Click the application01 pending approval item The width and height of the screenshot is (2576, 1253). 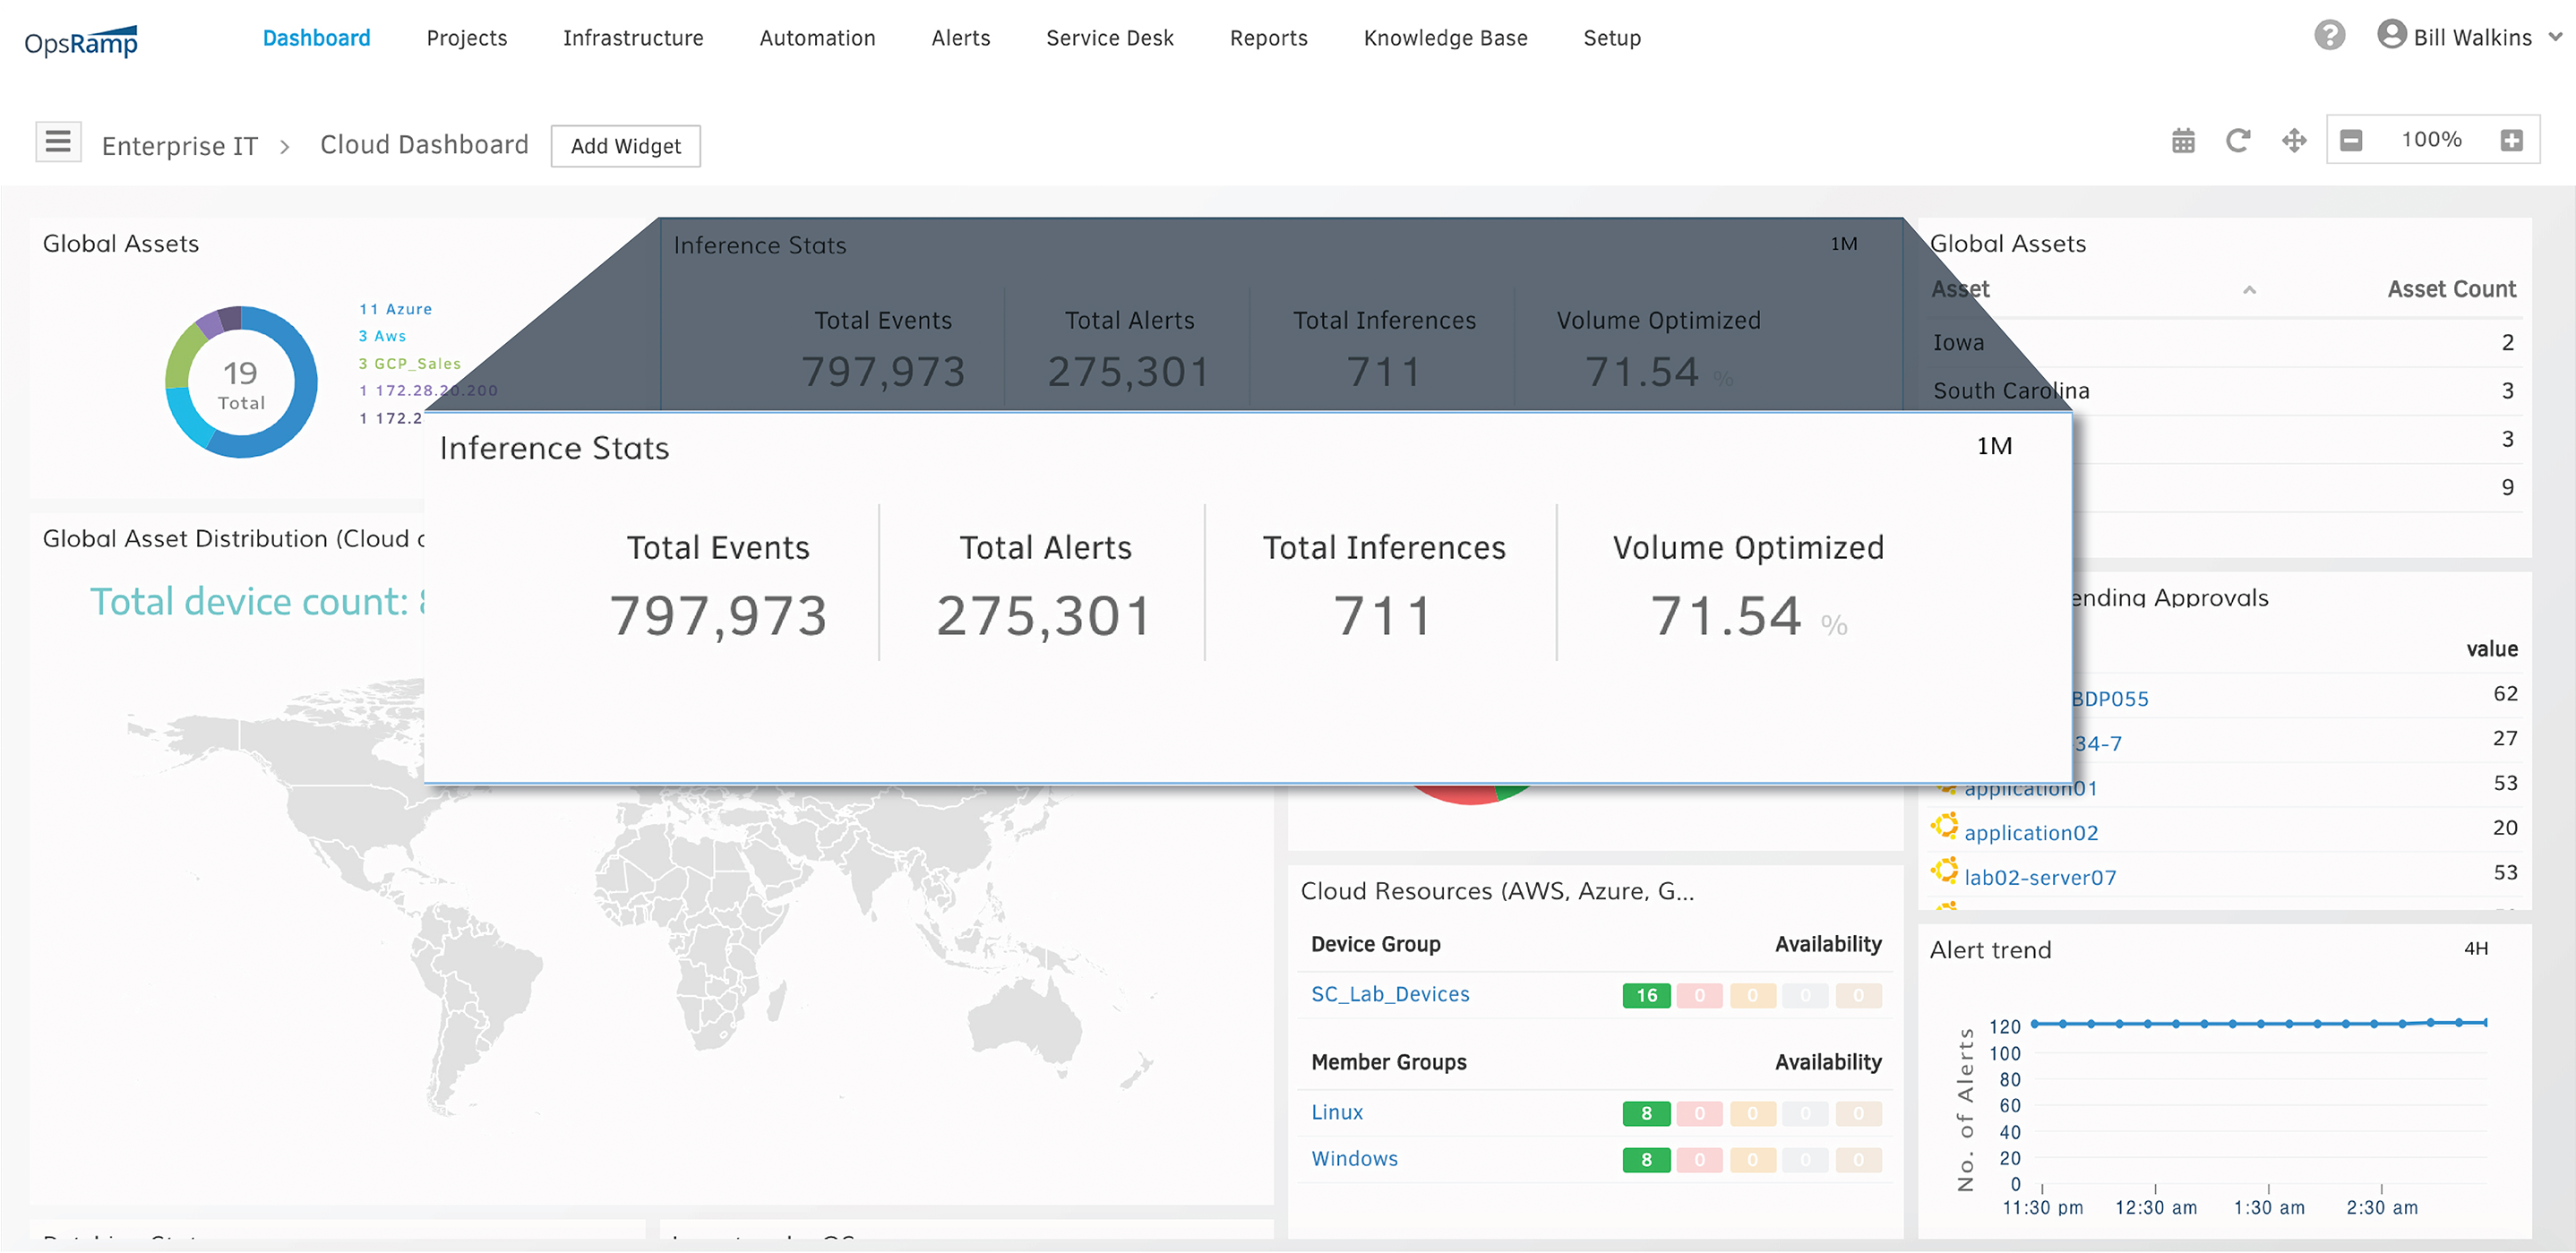pos(2032,788)
